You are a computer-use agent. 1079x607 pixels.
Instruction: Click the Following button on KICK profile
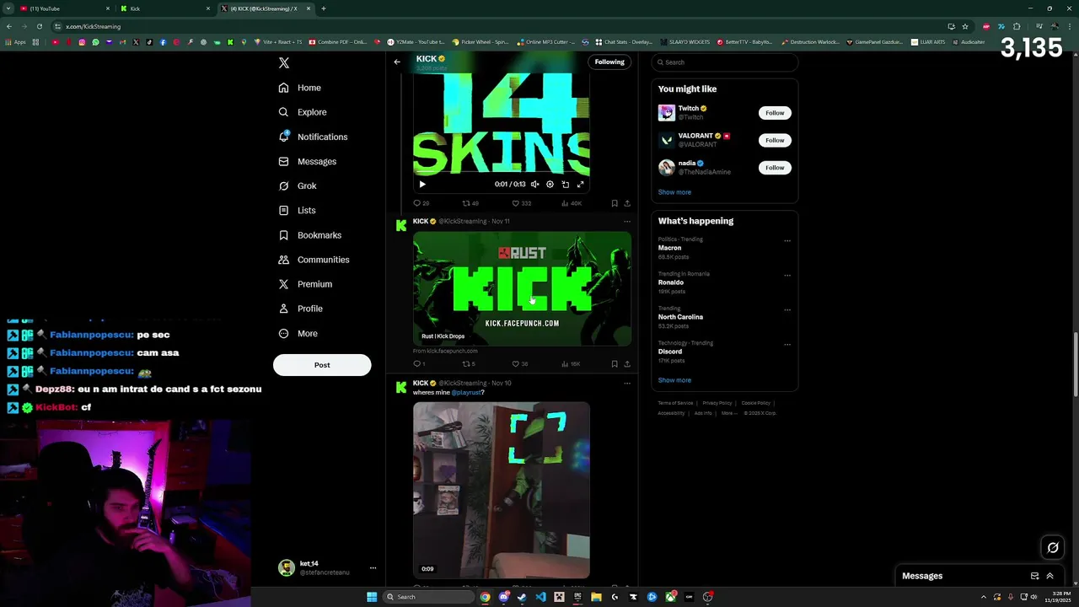pos(609,62)
